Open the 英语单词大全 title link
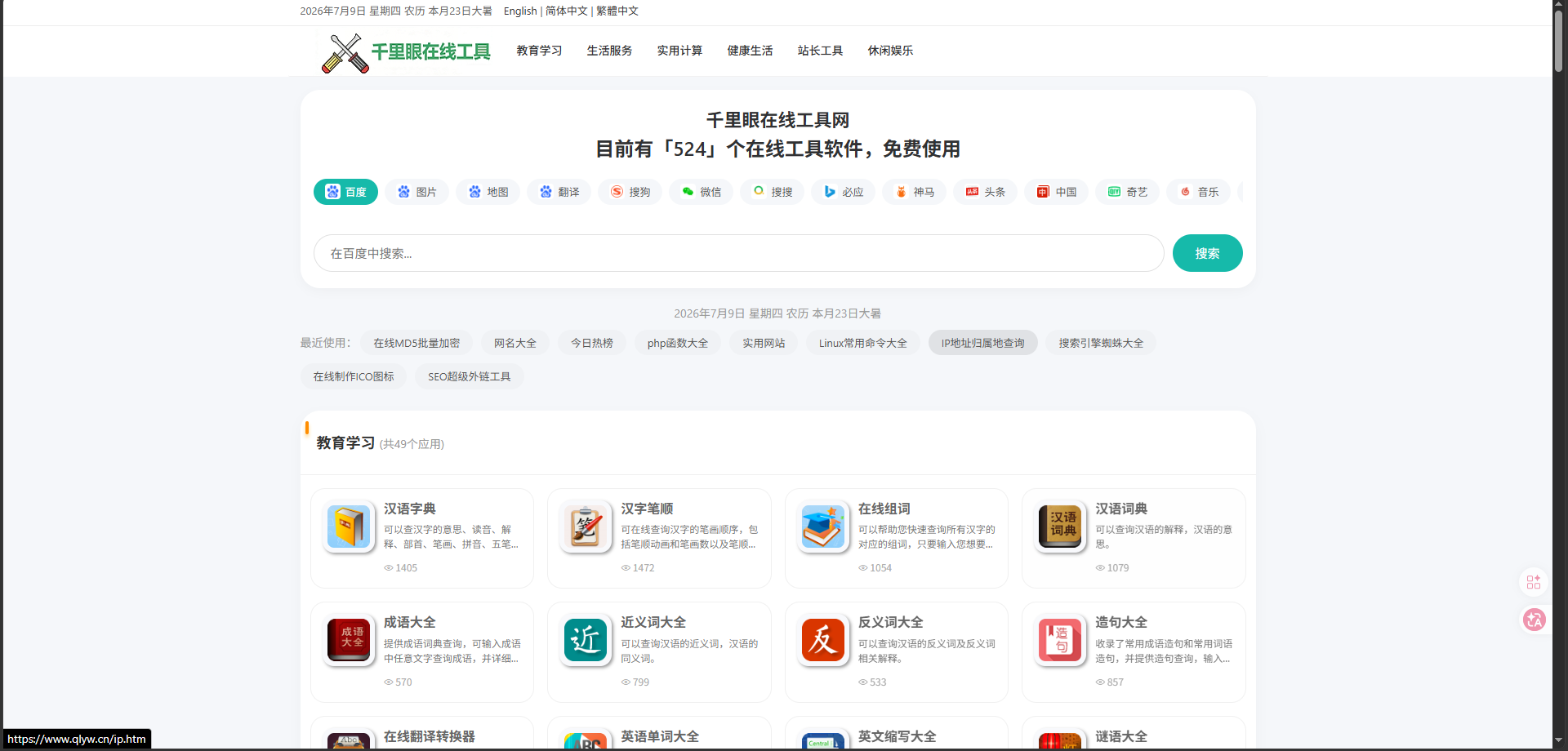The height and width of the screenshot is (751, 1568). [x=660, y=736]
